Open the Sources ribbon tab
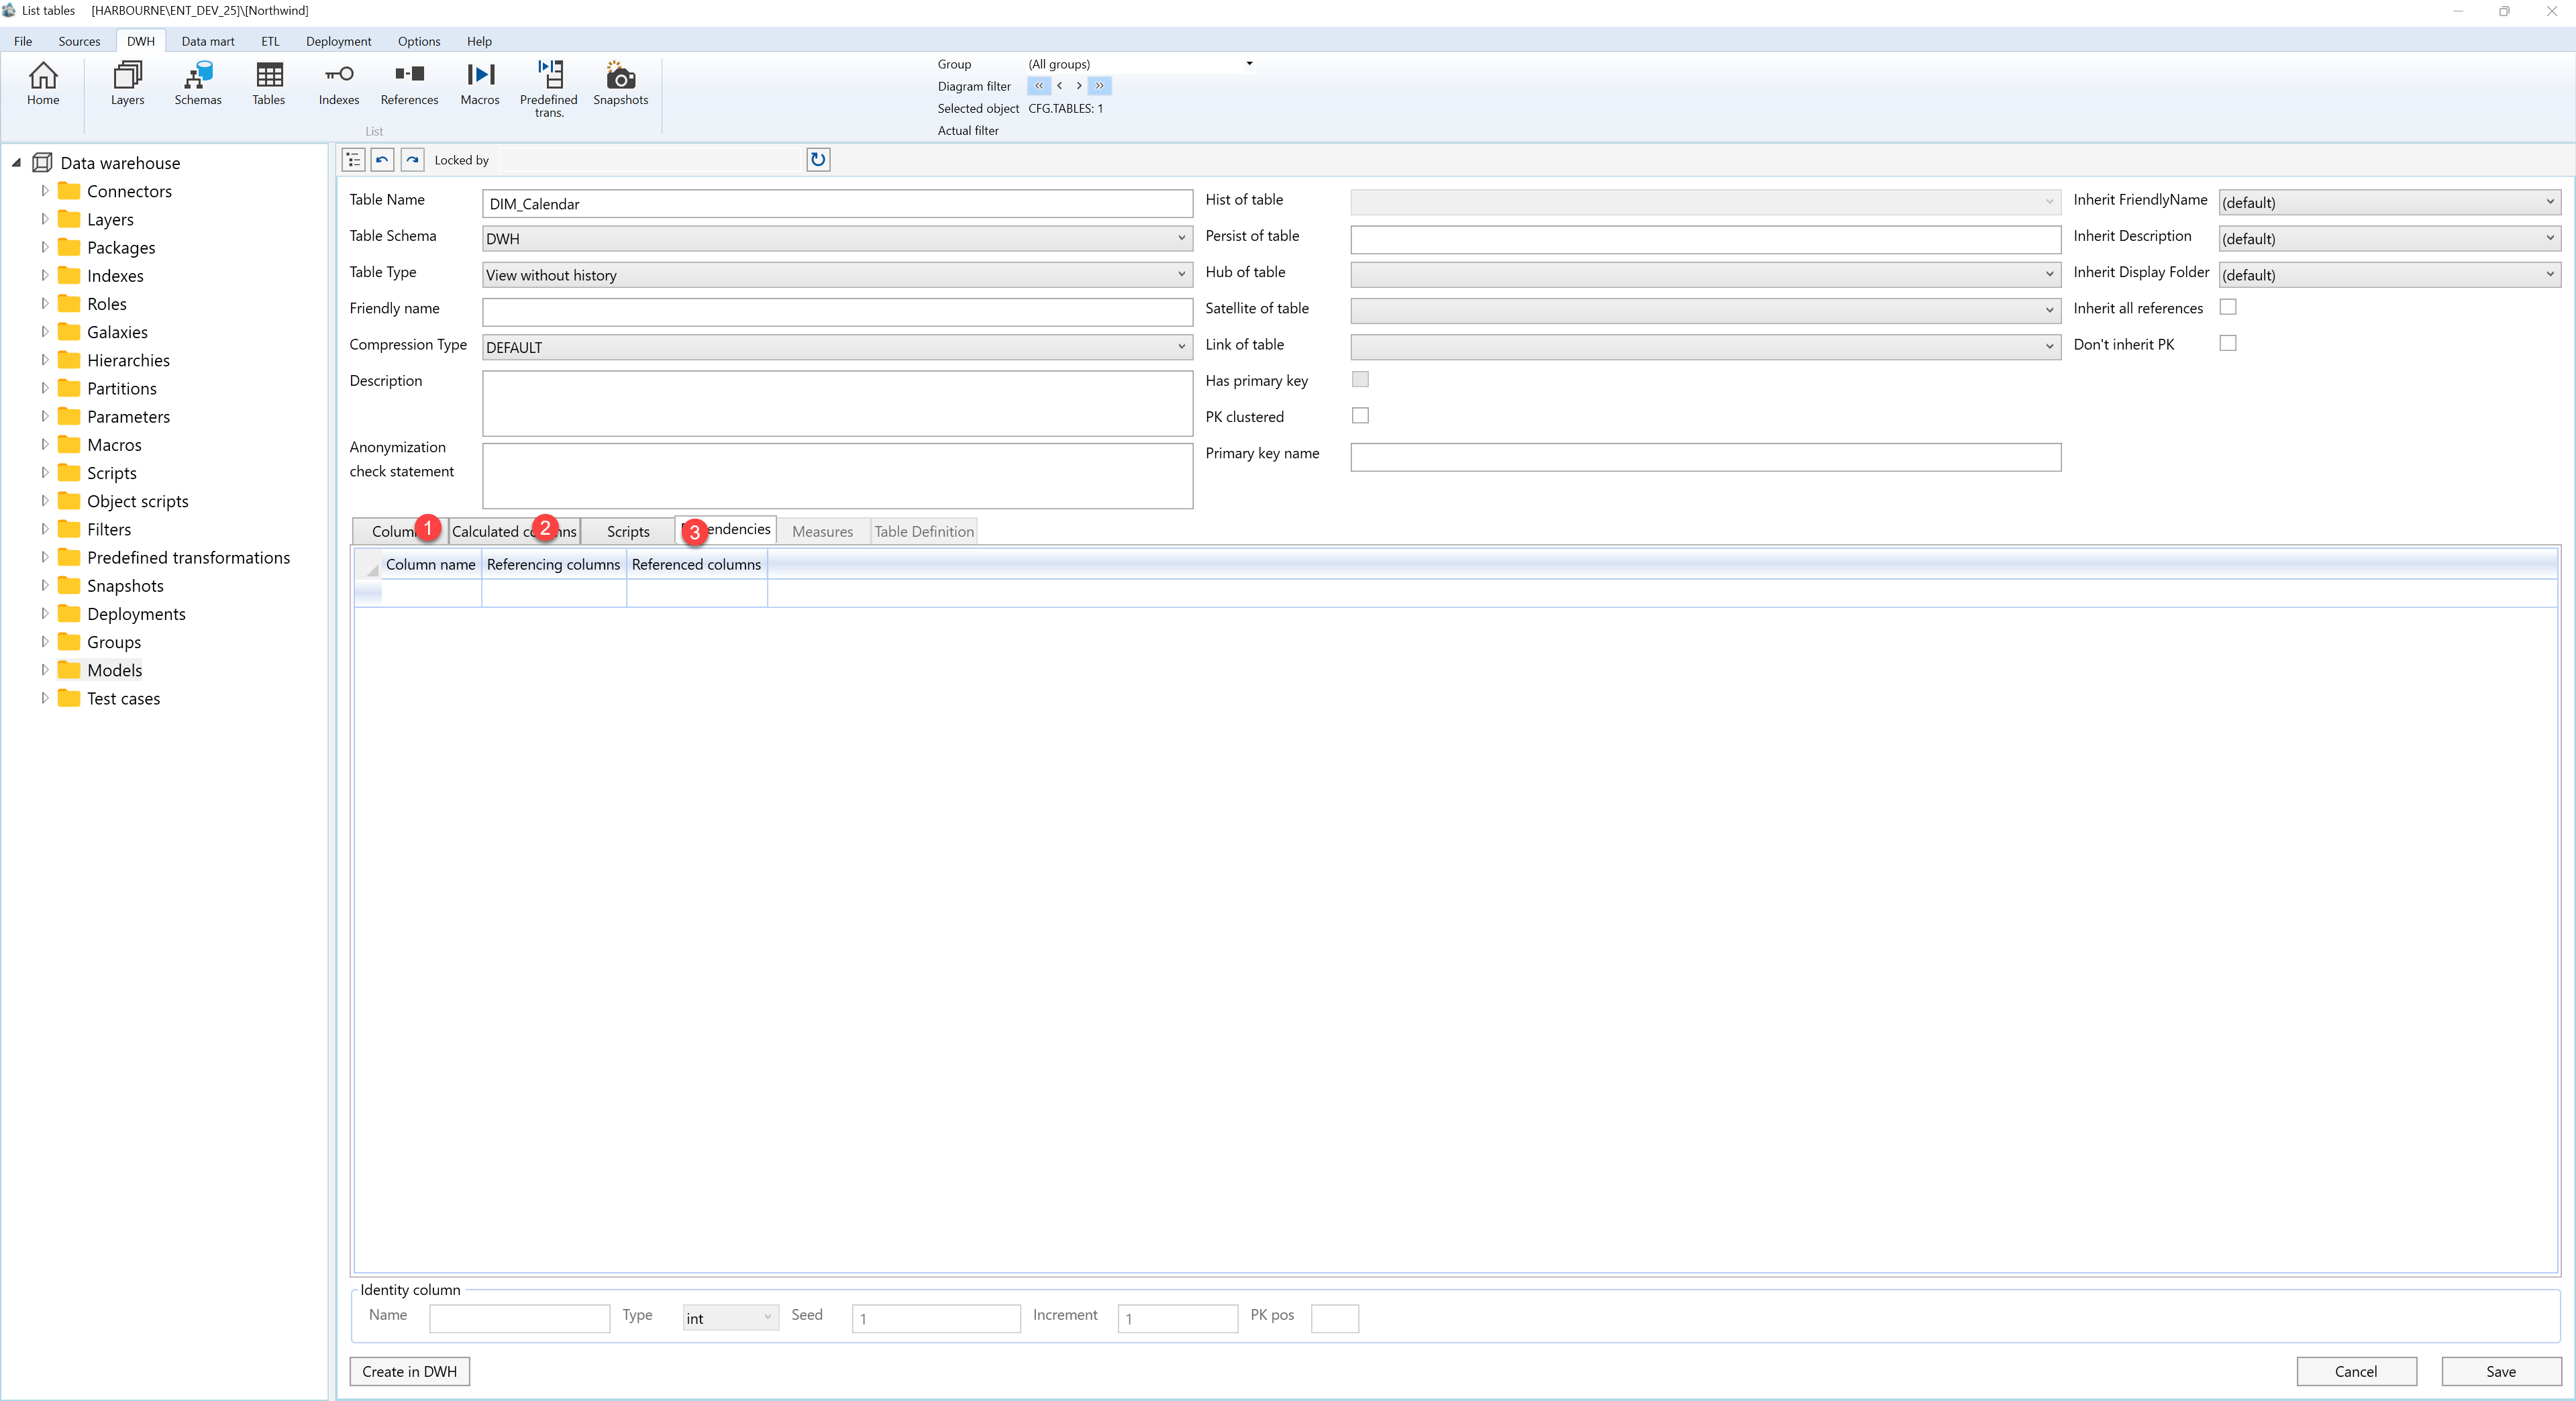 (79, 41)
